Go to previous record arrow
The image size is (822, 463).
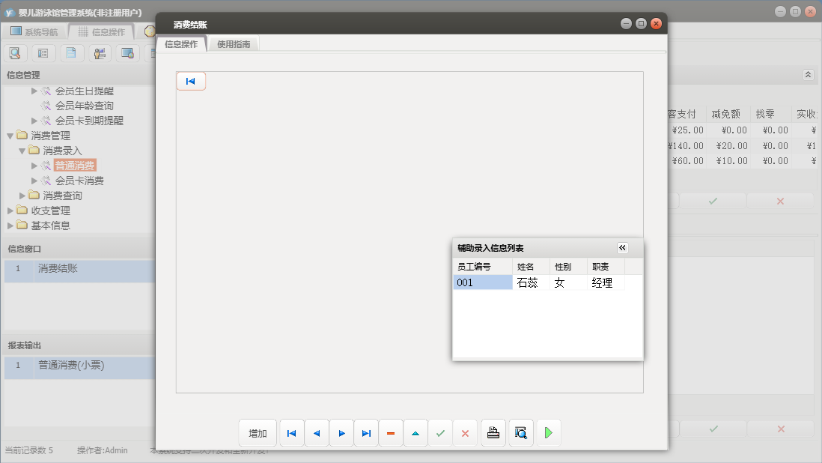[x=316, y=433]
